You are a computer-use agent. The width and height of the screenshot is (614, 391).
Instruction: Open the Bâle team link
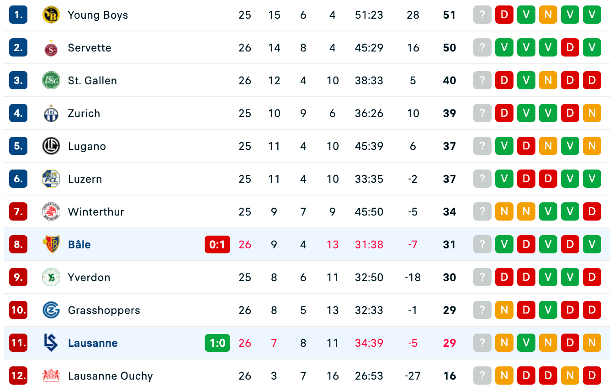click(x=79, y=245)
